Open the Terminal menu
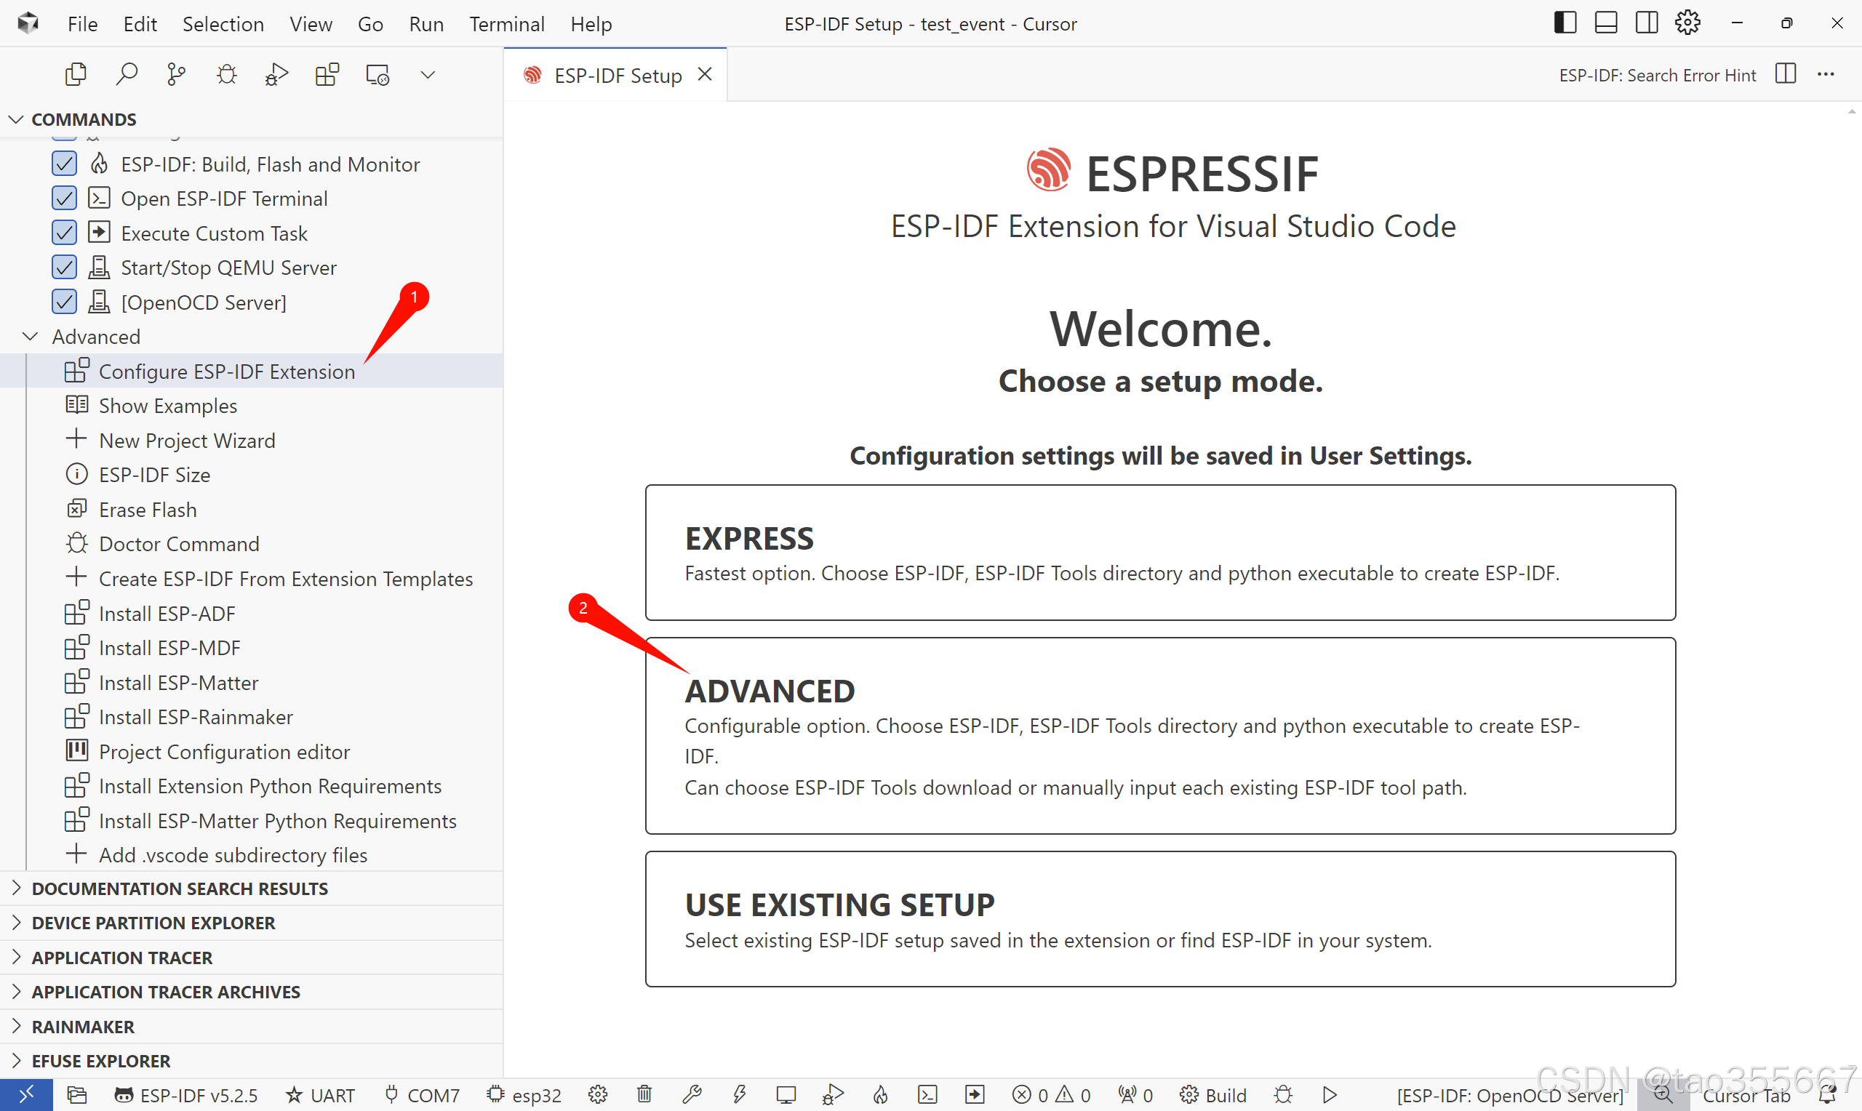This screenshot has width=1862, height=1111. 506,24
